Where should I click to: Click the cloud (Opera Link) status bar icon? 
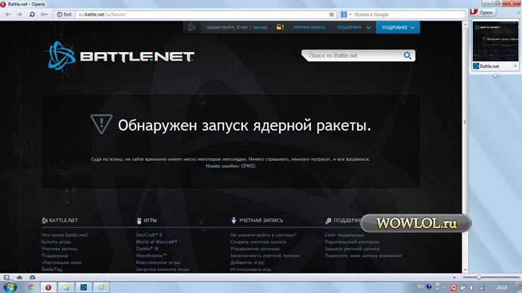point(20,277)
